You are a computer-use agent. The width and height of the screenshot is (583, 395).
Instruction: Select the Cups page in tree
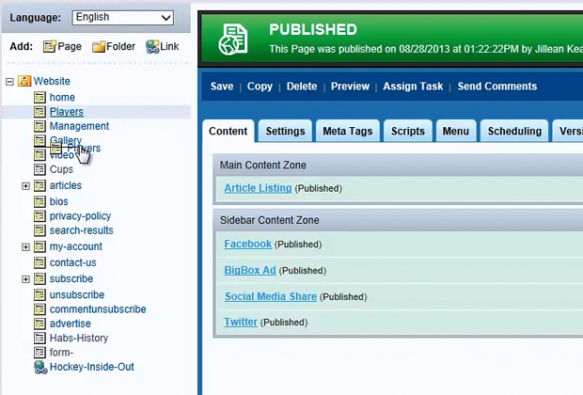(61, 169)
